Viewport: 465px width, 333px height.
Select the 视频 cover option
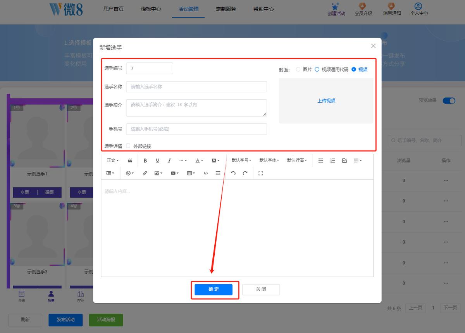pyautogui.click(x=359, y=69)
